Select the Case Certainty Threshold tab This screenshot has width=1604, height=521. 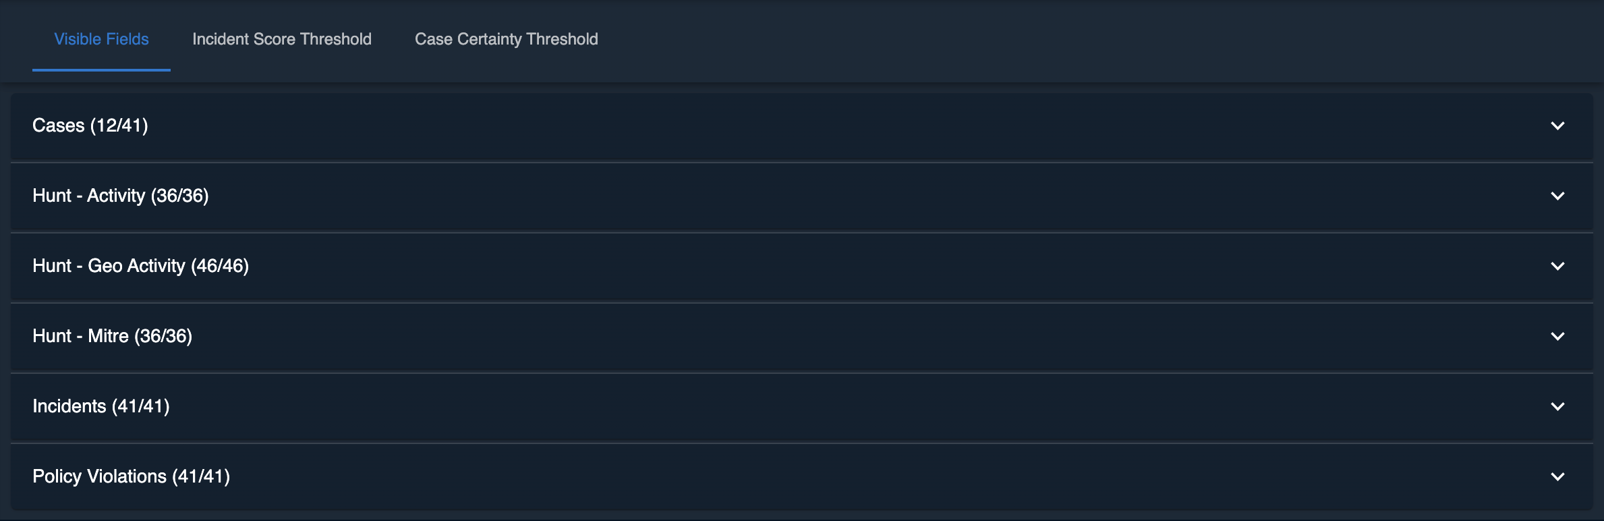pyautogui.click(x=506, y=39)
